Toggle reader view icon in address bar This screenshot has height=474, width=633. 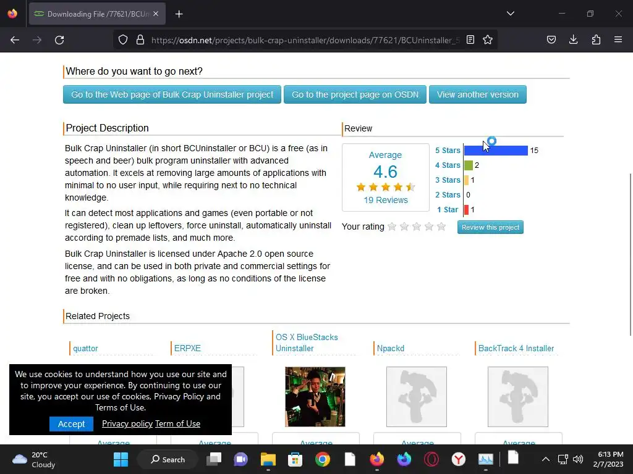click(470, 40)
